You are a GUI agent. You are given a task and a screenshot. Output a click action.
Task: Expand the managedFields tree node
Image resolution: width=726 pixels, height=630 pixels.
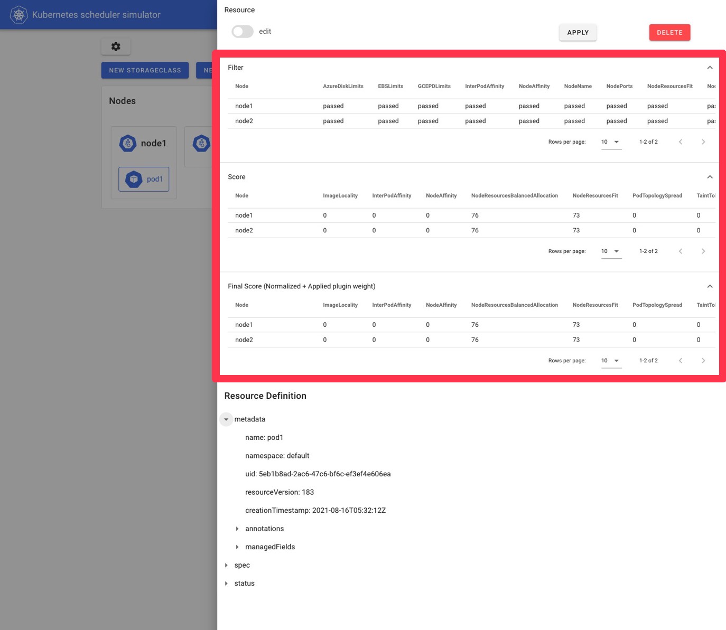237,547
